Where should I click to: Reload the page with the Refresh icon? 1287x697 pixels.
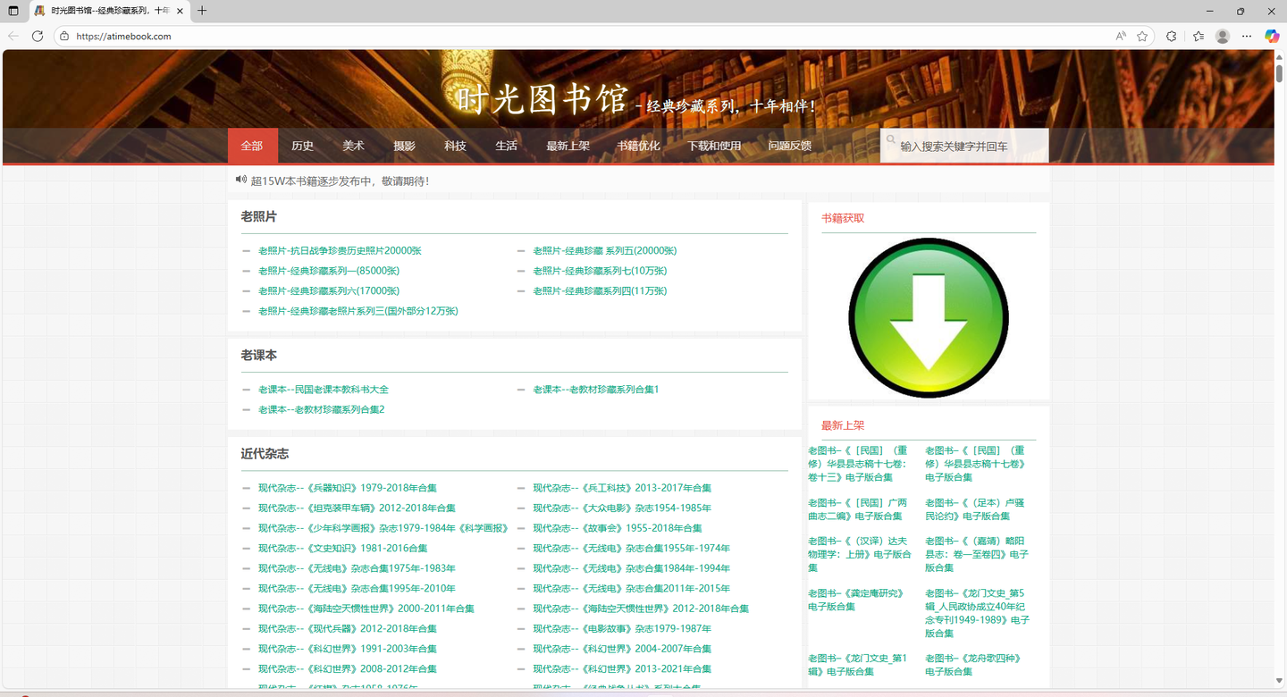click(38, 36)
